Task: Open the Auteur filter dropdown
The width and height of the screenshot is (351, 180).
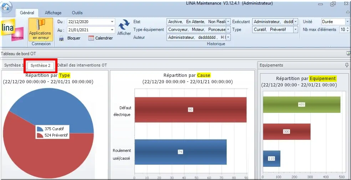Action: (x=228, y=37)
